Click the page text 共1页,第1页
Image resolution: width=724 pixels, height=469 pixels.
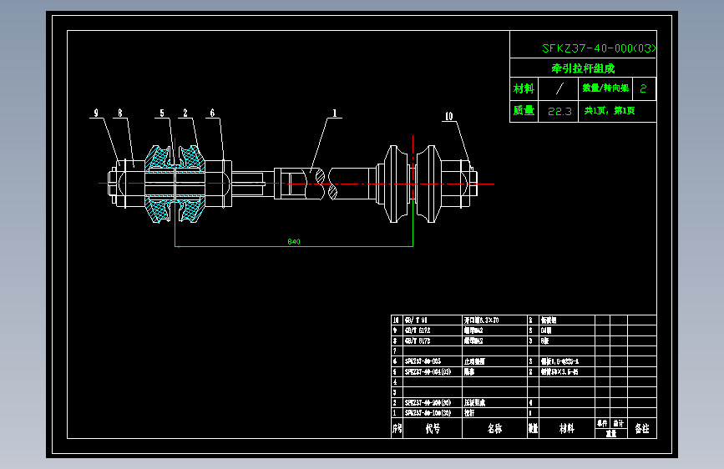610,110
